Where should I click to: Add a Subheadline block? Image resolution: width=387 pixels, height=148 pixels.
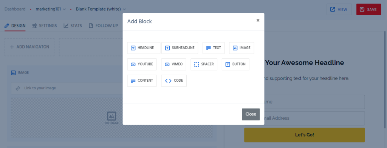click(180, 48)
